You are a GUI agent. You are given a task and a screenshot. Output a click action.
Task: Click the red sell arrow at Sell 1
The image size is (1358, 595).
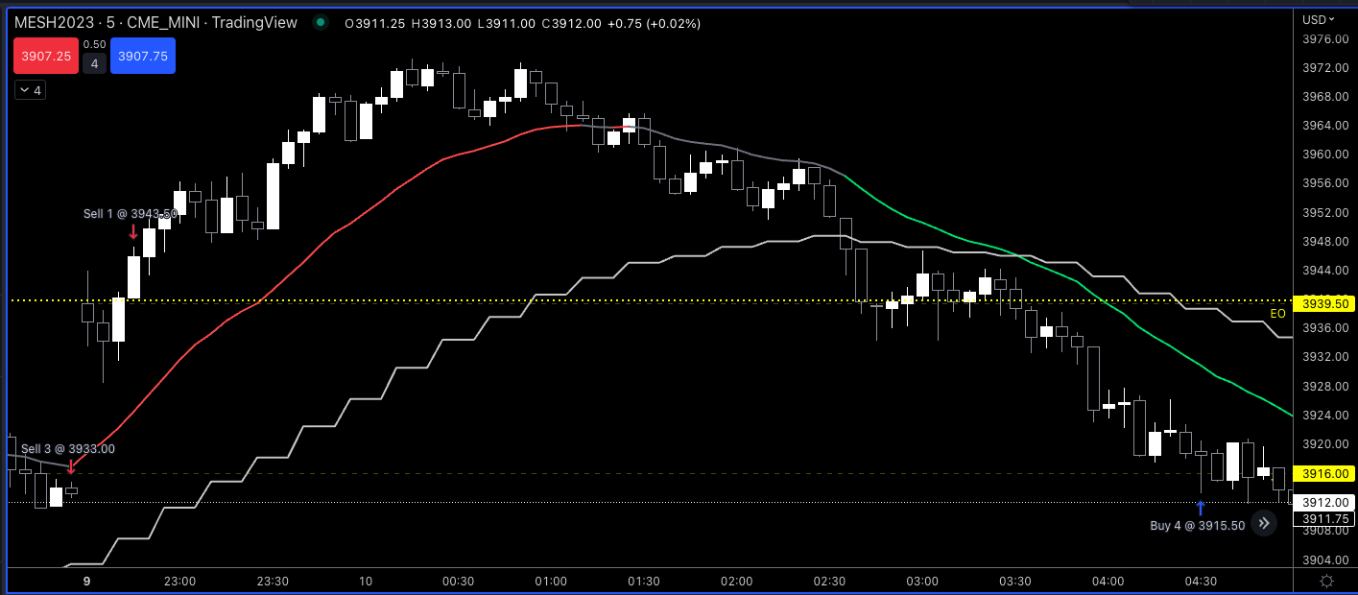click(x=133, y=231)
